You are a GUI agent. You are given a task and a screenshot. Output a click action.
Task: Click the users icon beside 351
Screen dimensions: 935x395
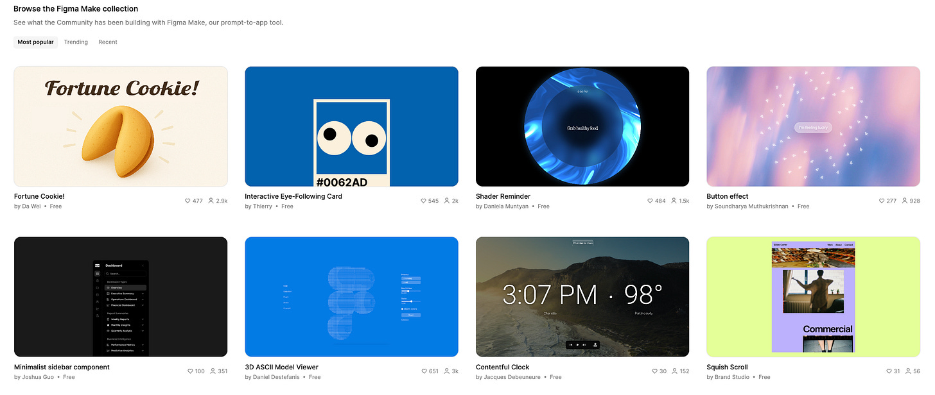point(213,371)
